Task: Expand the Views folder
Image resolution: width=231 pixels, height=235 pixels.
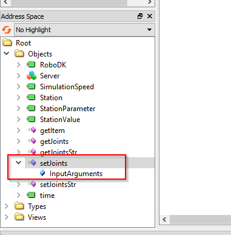Action: [7, 217]
